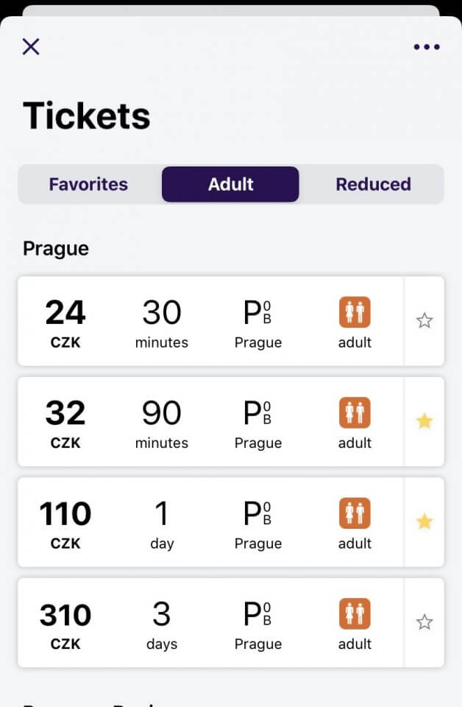Switch to the Reduced tickets tab
The width and height of the screenshot is (462, 707).
coord(373,184)
